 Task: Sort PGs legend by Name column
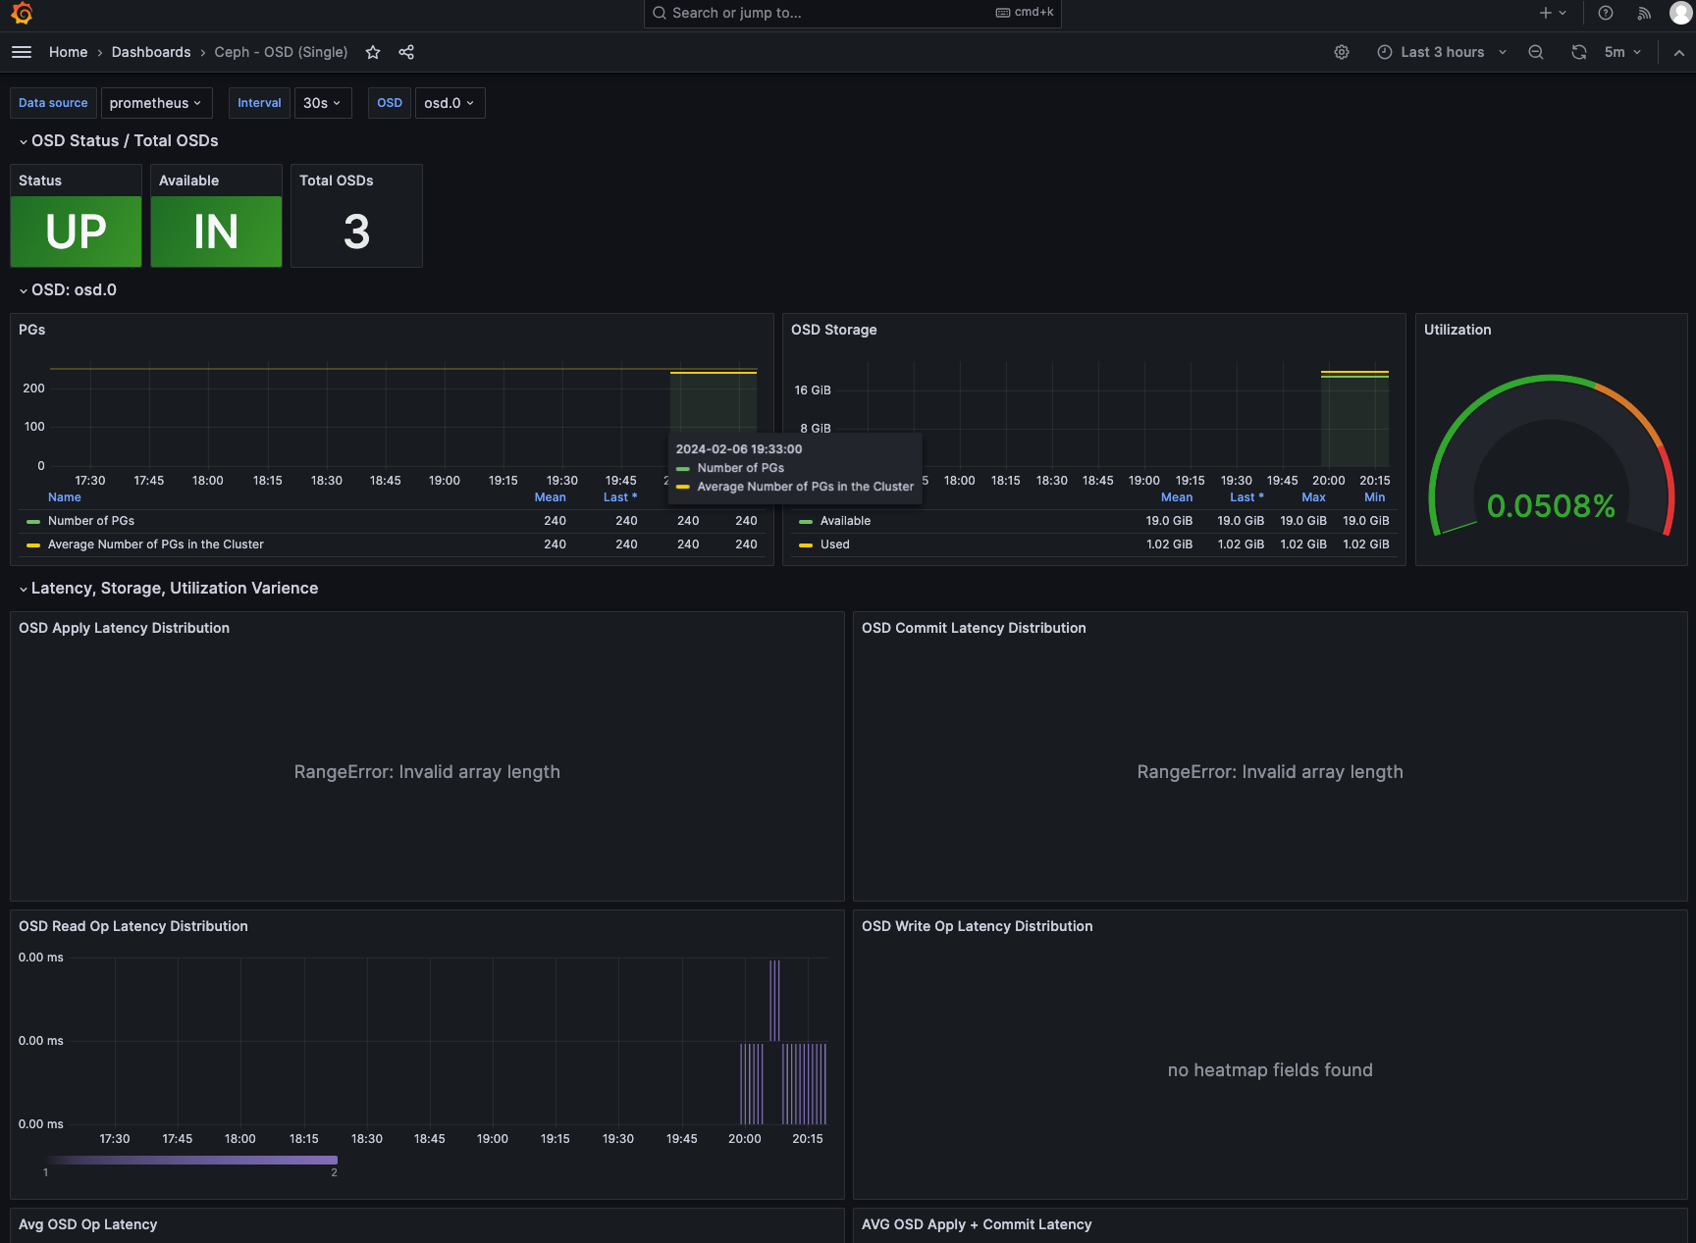(x=65, y=497)
